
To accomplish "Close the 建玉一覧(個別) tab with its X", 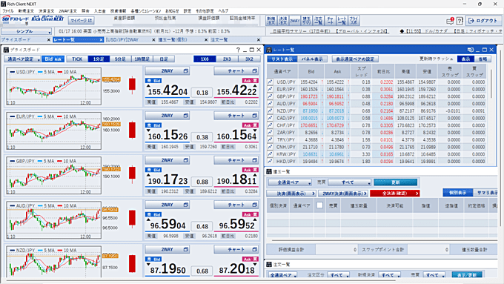I will 206,40.
